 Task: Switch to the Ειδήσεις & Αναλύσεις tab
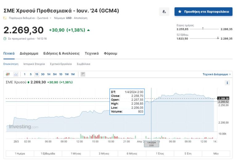(x=61, y=53)
